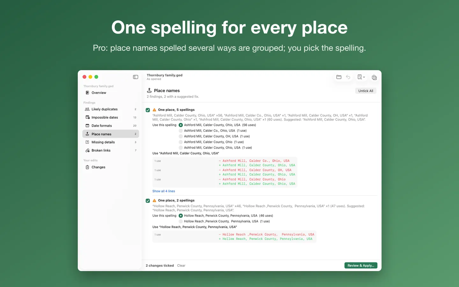Image resolution: width=459 pixels, height=287 pixels.
Task: Click the "Thornbury family.ged" title in the toolbar
Action: [164, 75]
